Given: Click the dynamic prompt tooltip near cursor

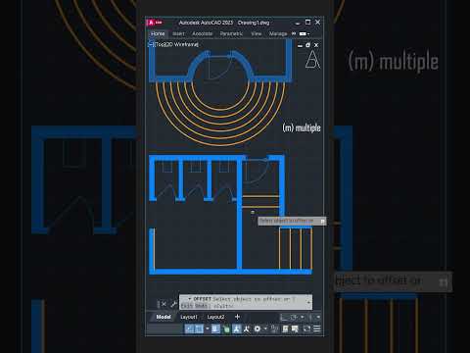Looking at the screenshot, I should click(292, 222).
